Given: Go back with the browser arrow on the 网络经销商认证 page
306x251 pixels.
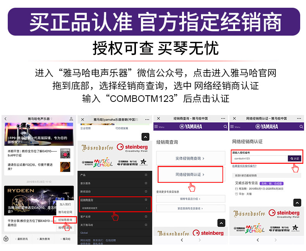Looking at the screenshot, I should tap(258, 240).
